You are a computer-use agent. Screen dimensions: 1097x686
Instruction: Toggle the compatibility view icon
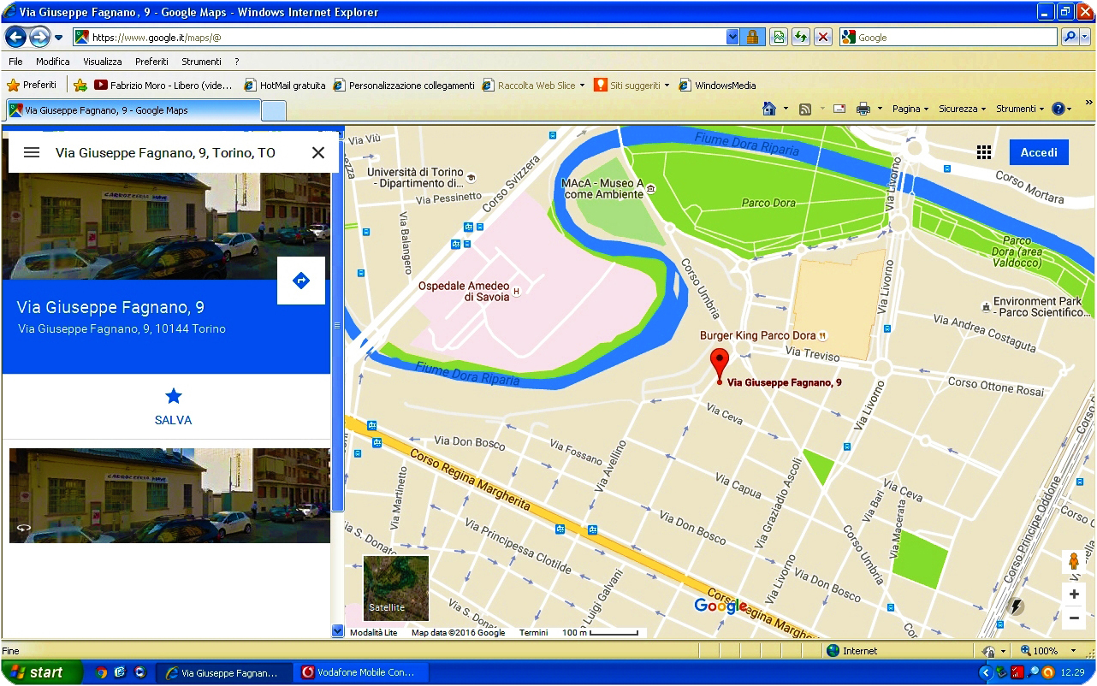778,37
